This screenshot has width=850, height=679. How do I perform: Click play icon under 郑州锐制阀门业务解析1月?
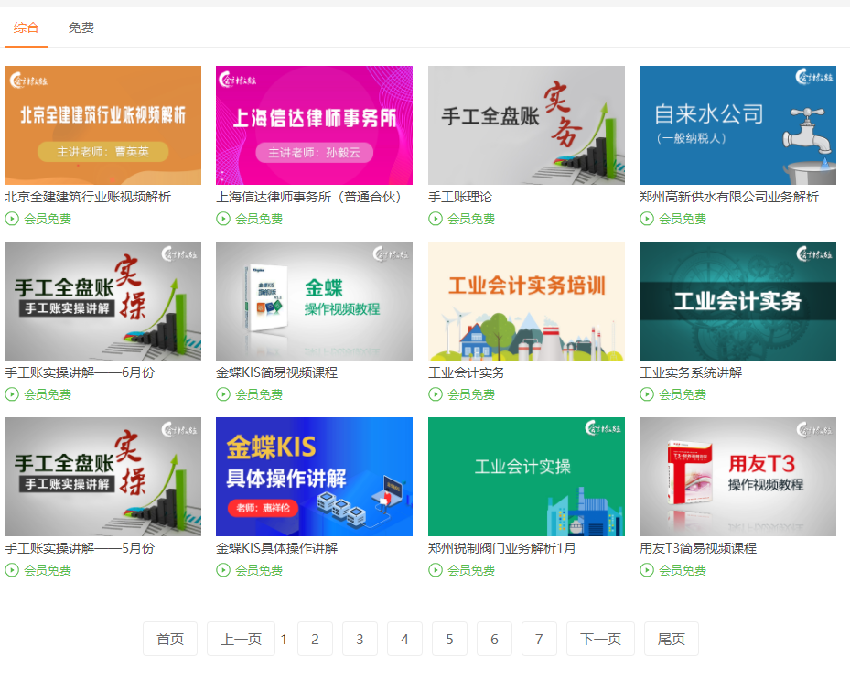point(436,570)
